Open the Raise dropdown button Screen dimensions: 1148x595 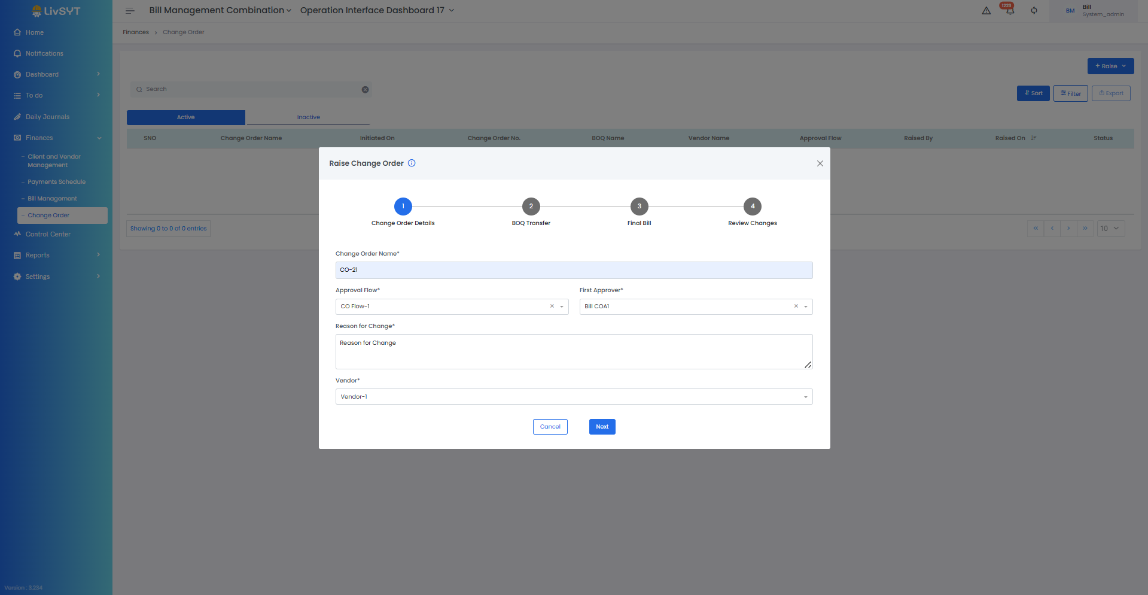[x=1110, y=66]
